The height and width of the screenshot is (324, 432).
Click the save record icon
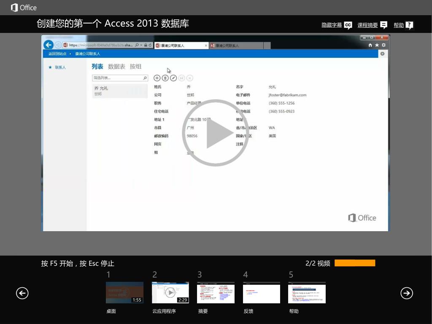[181, 78]
